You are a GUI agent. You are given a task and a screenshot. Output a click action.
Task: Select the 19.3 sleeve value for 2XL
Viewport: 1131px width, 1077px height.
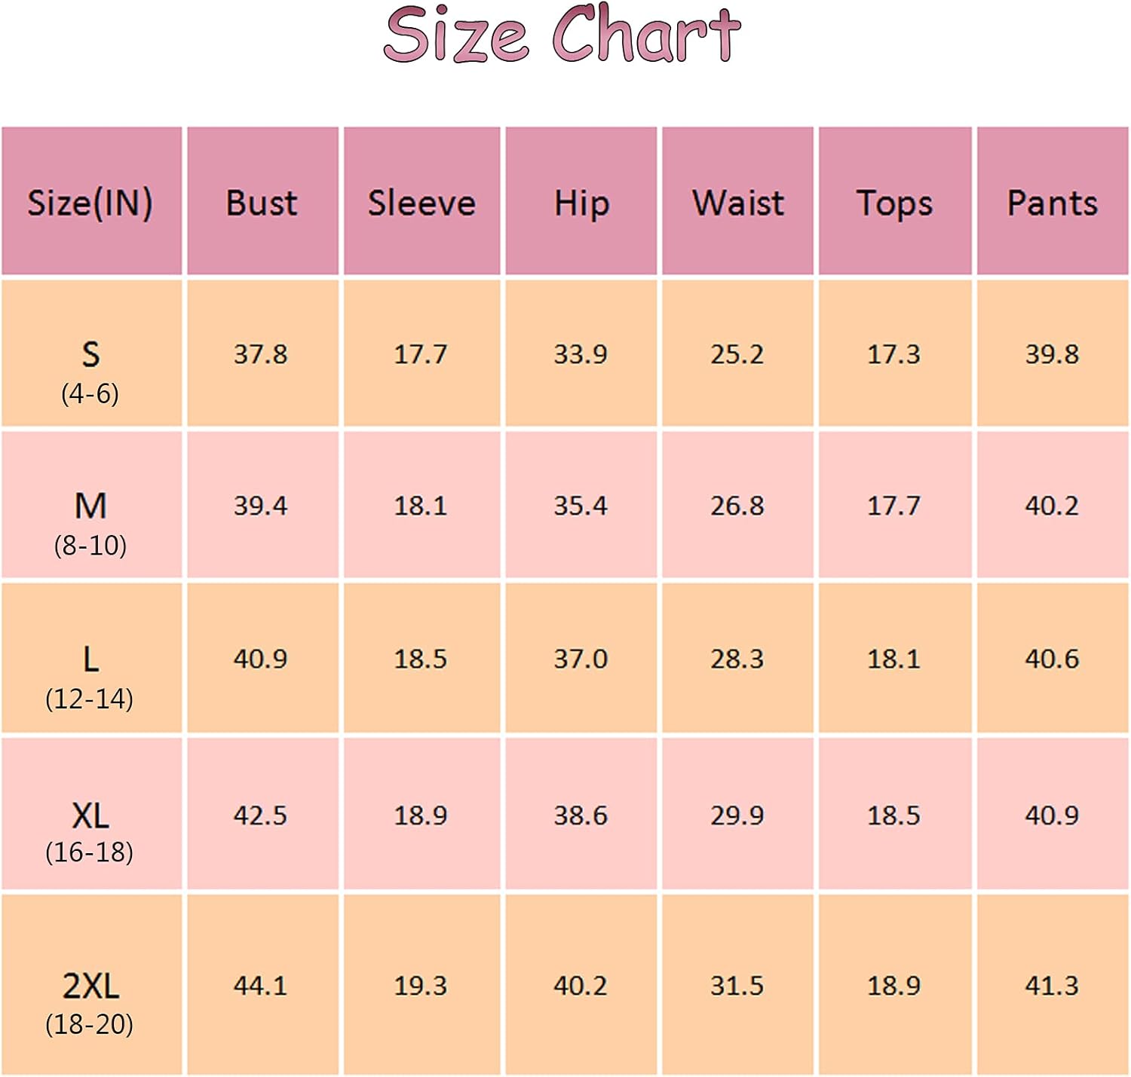[421, 986]
